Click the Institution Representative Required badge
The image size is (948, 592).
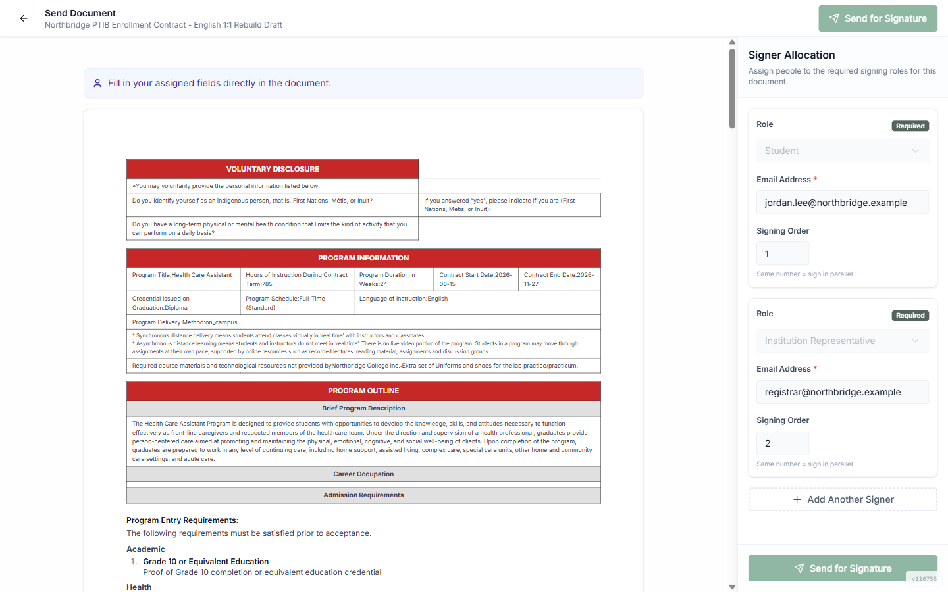tap(910, 316)
